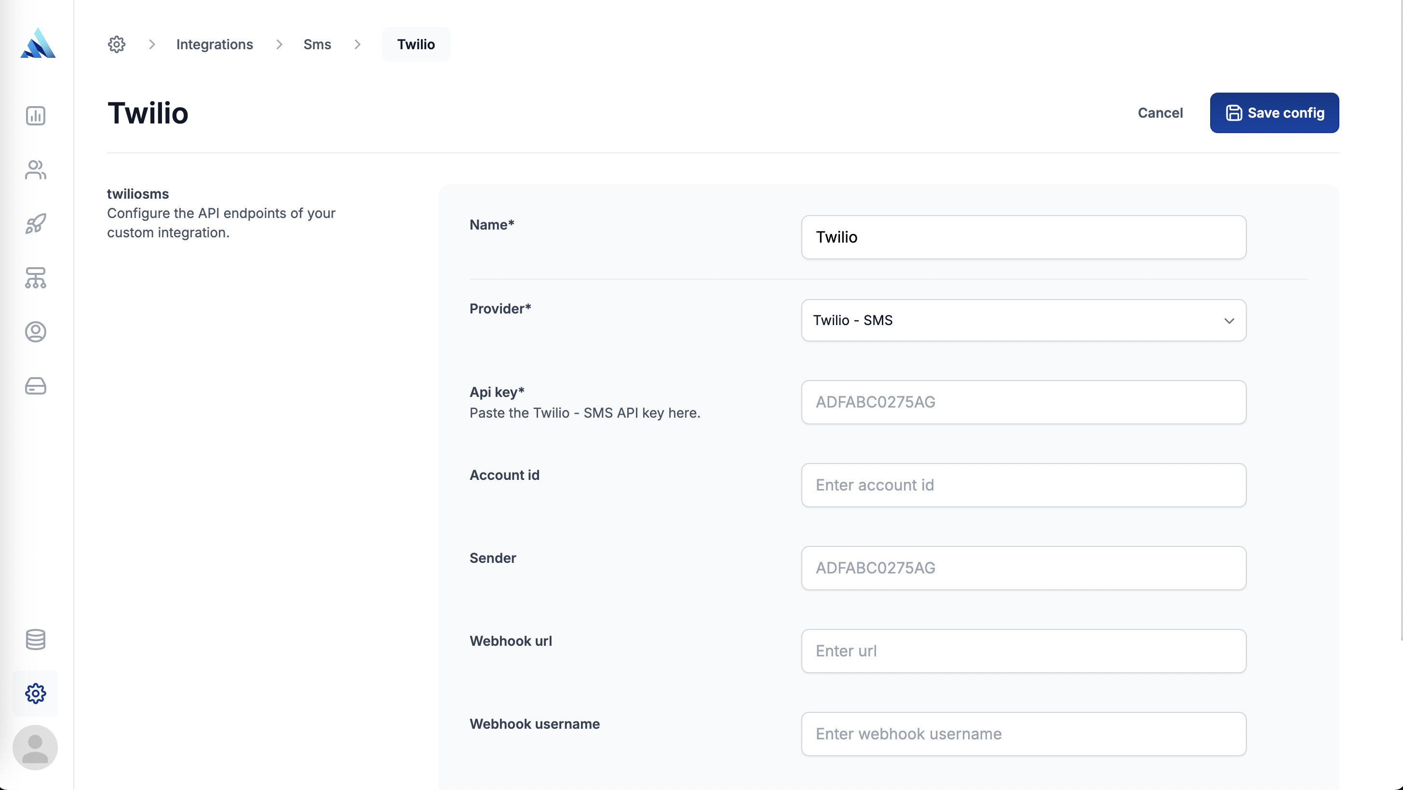Focus the Api key input field
Image resolution: width=1403 pixels, height=790 pixels.
1024,402
